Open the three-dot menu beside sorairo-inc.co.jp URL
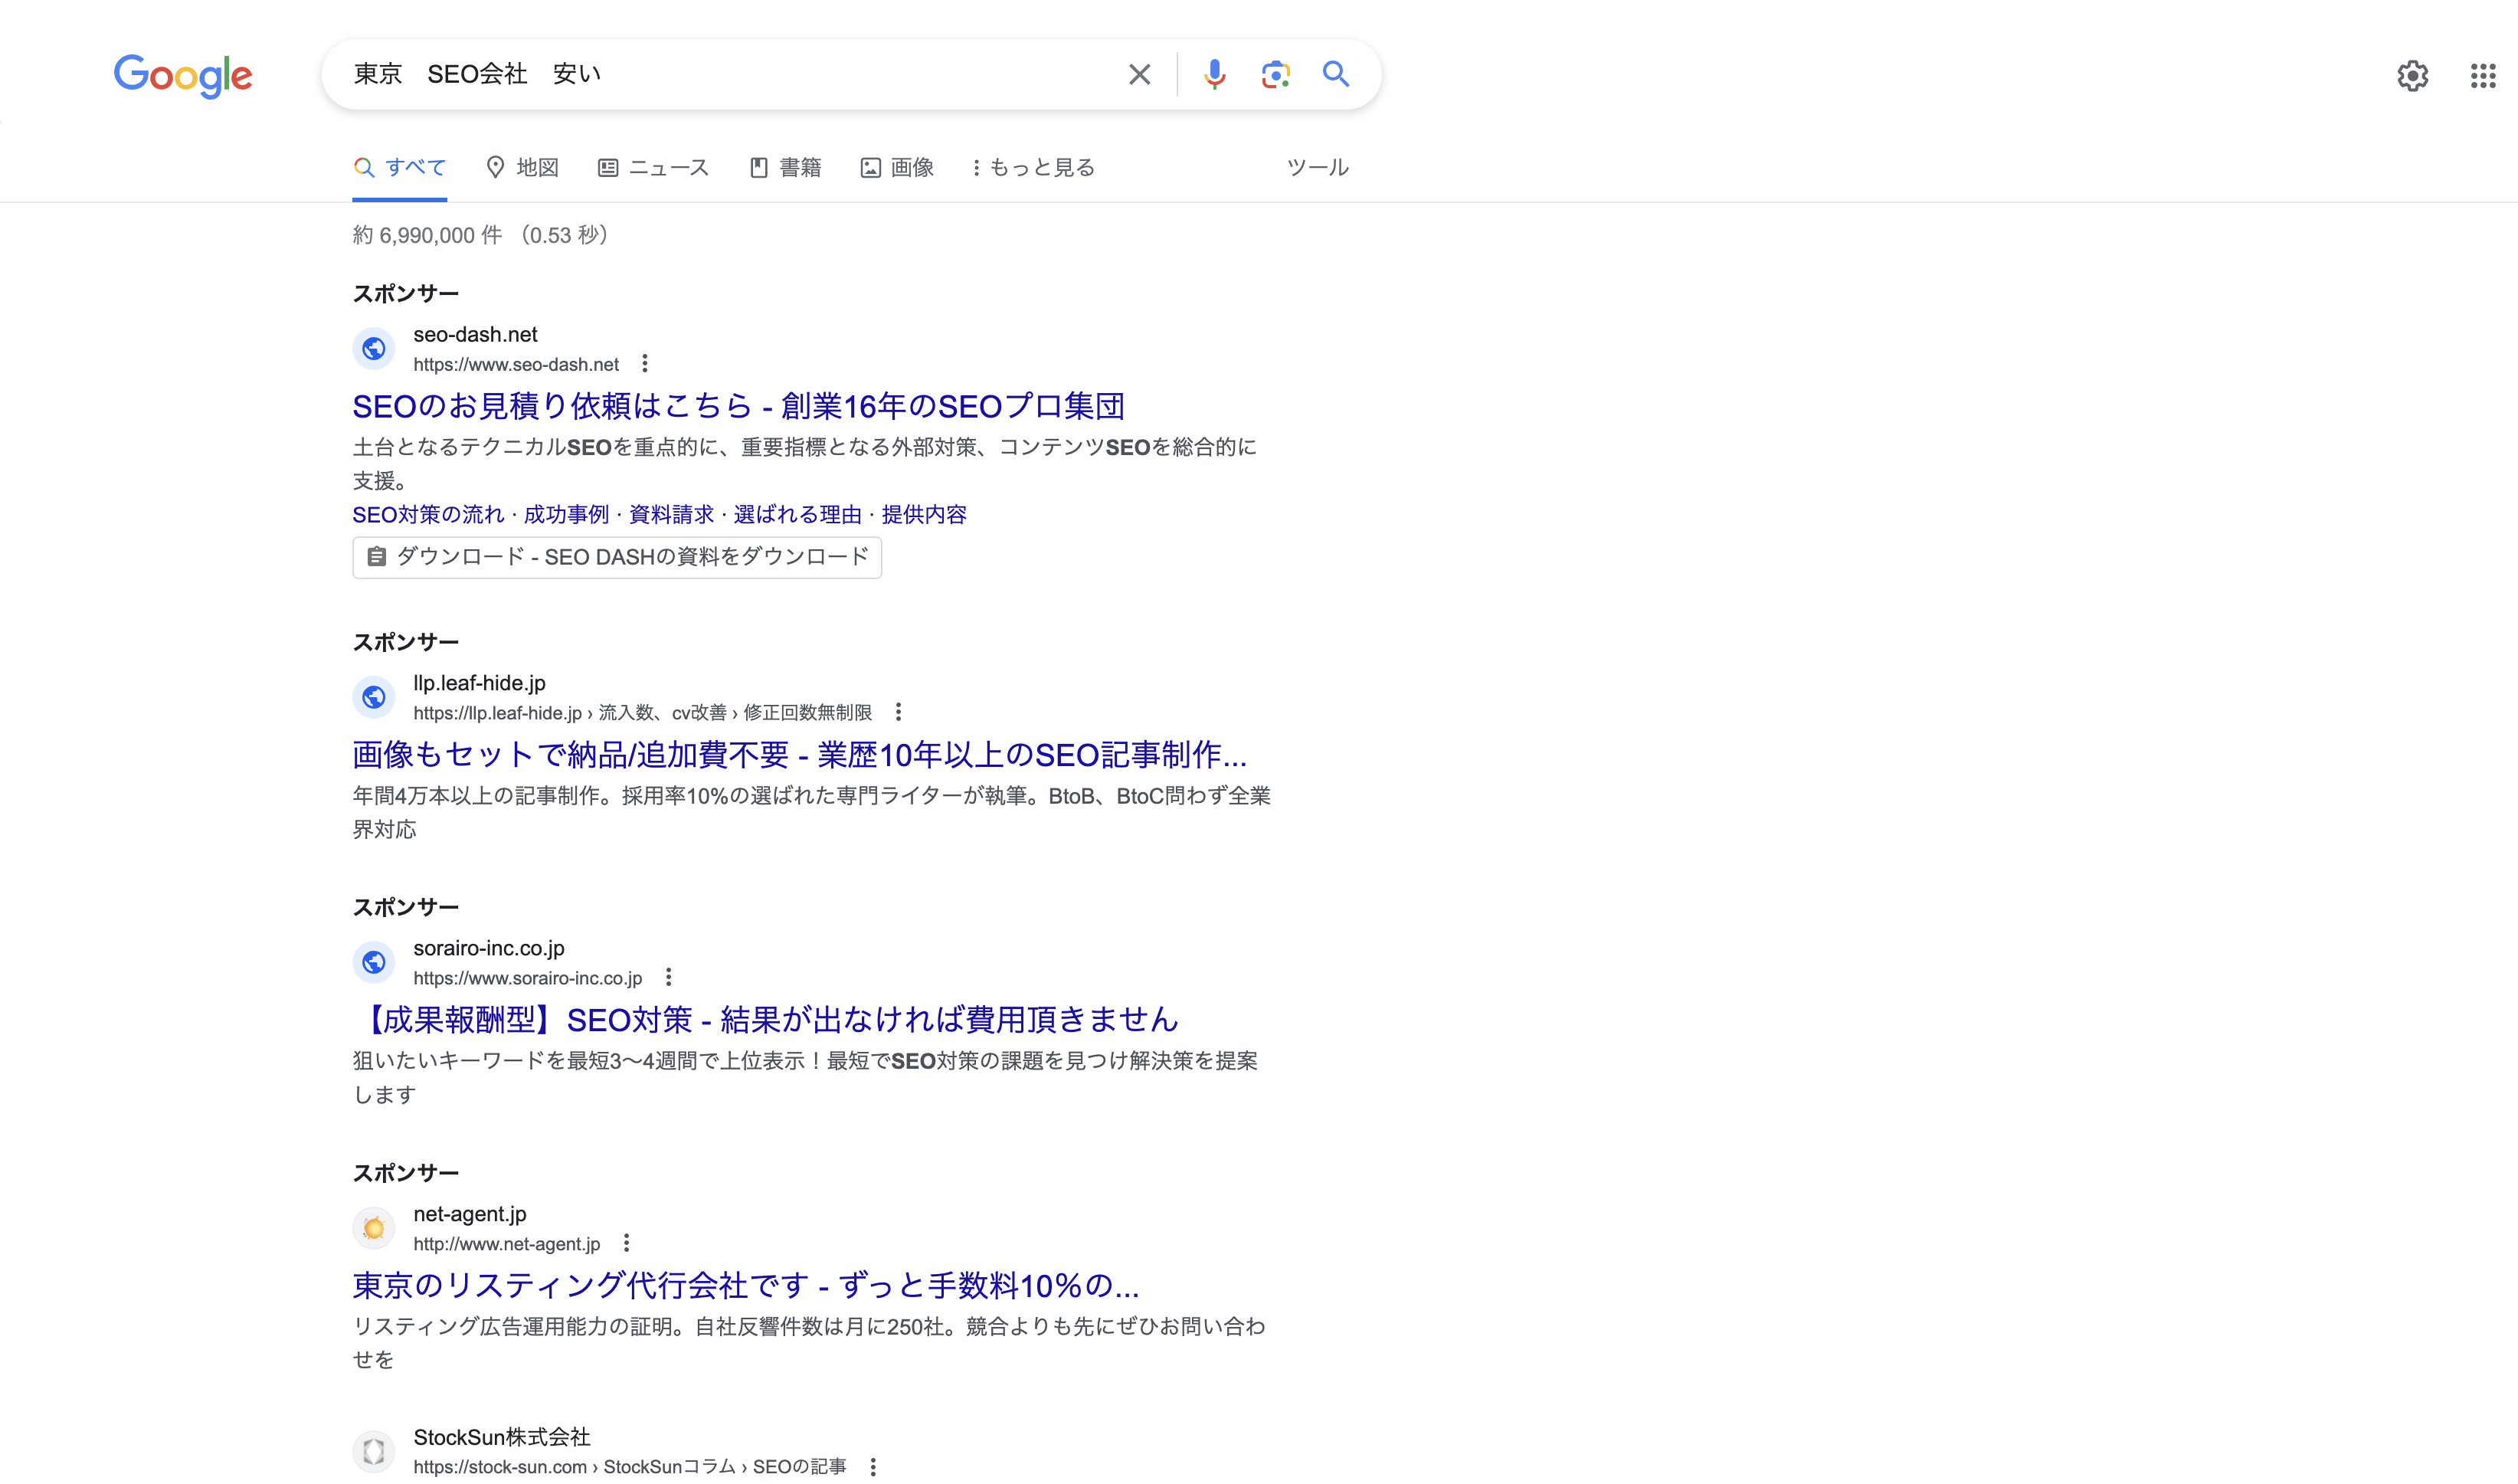2518x1484 pixels. (x=669, y=977)
